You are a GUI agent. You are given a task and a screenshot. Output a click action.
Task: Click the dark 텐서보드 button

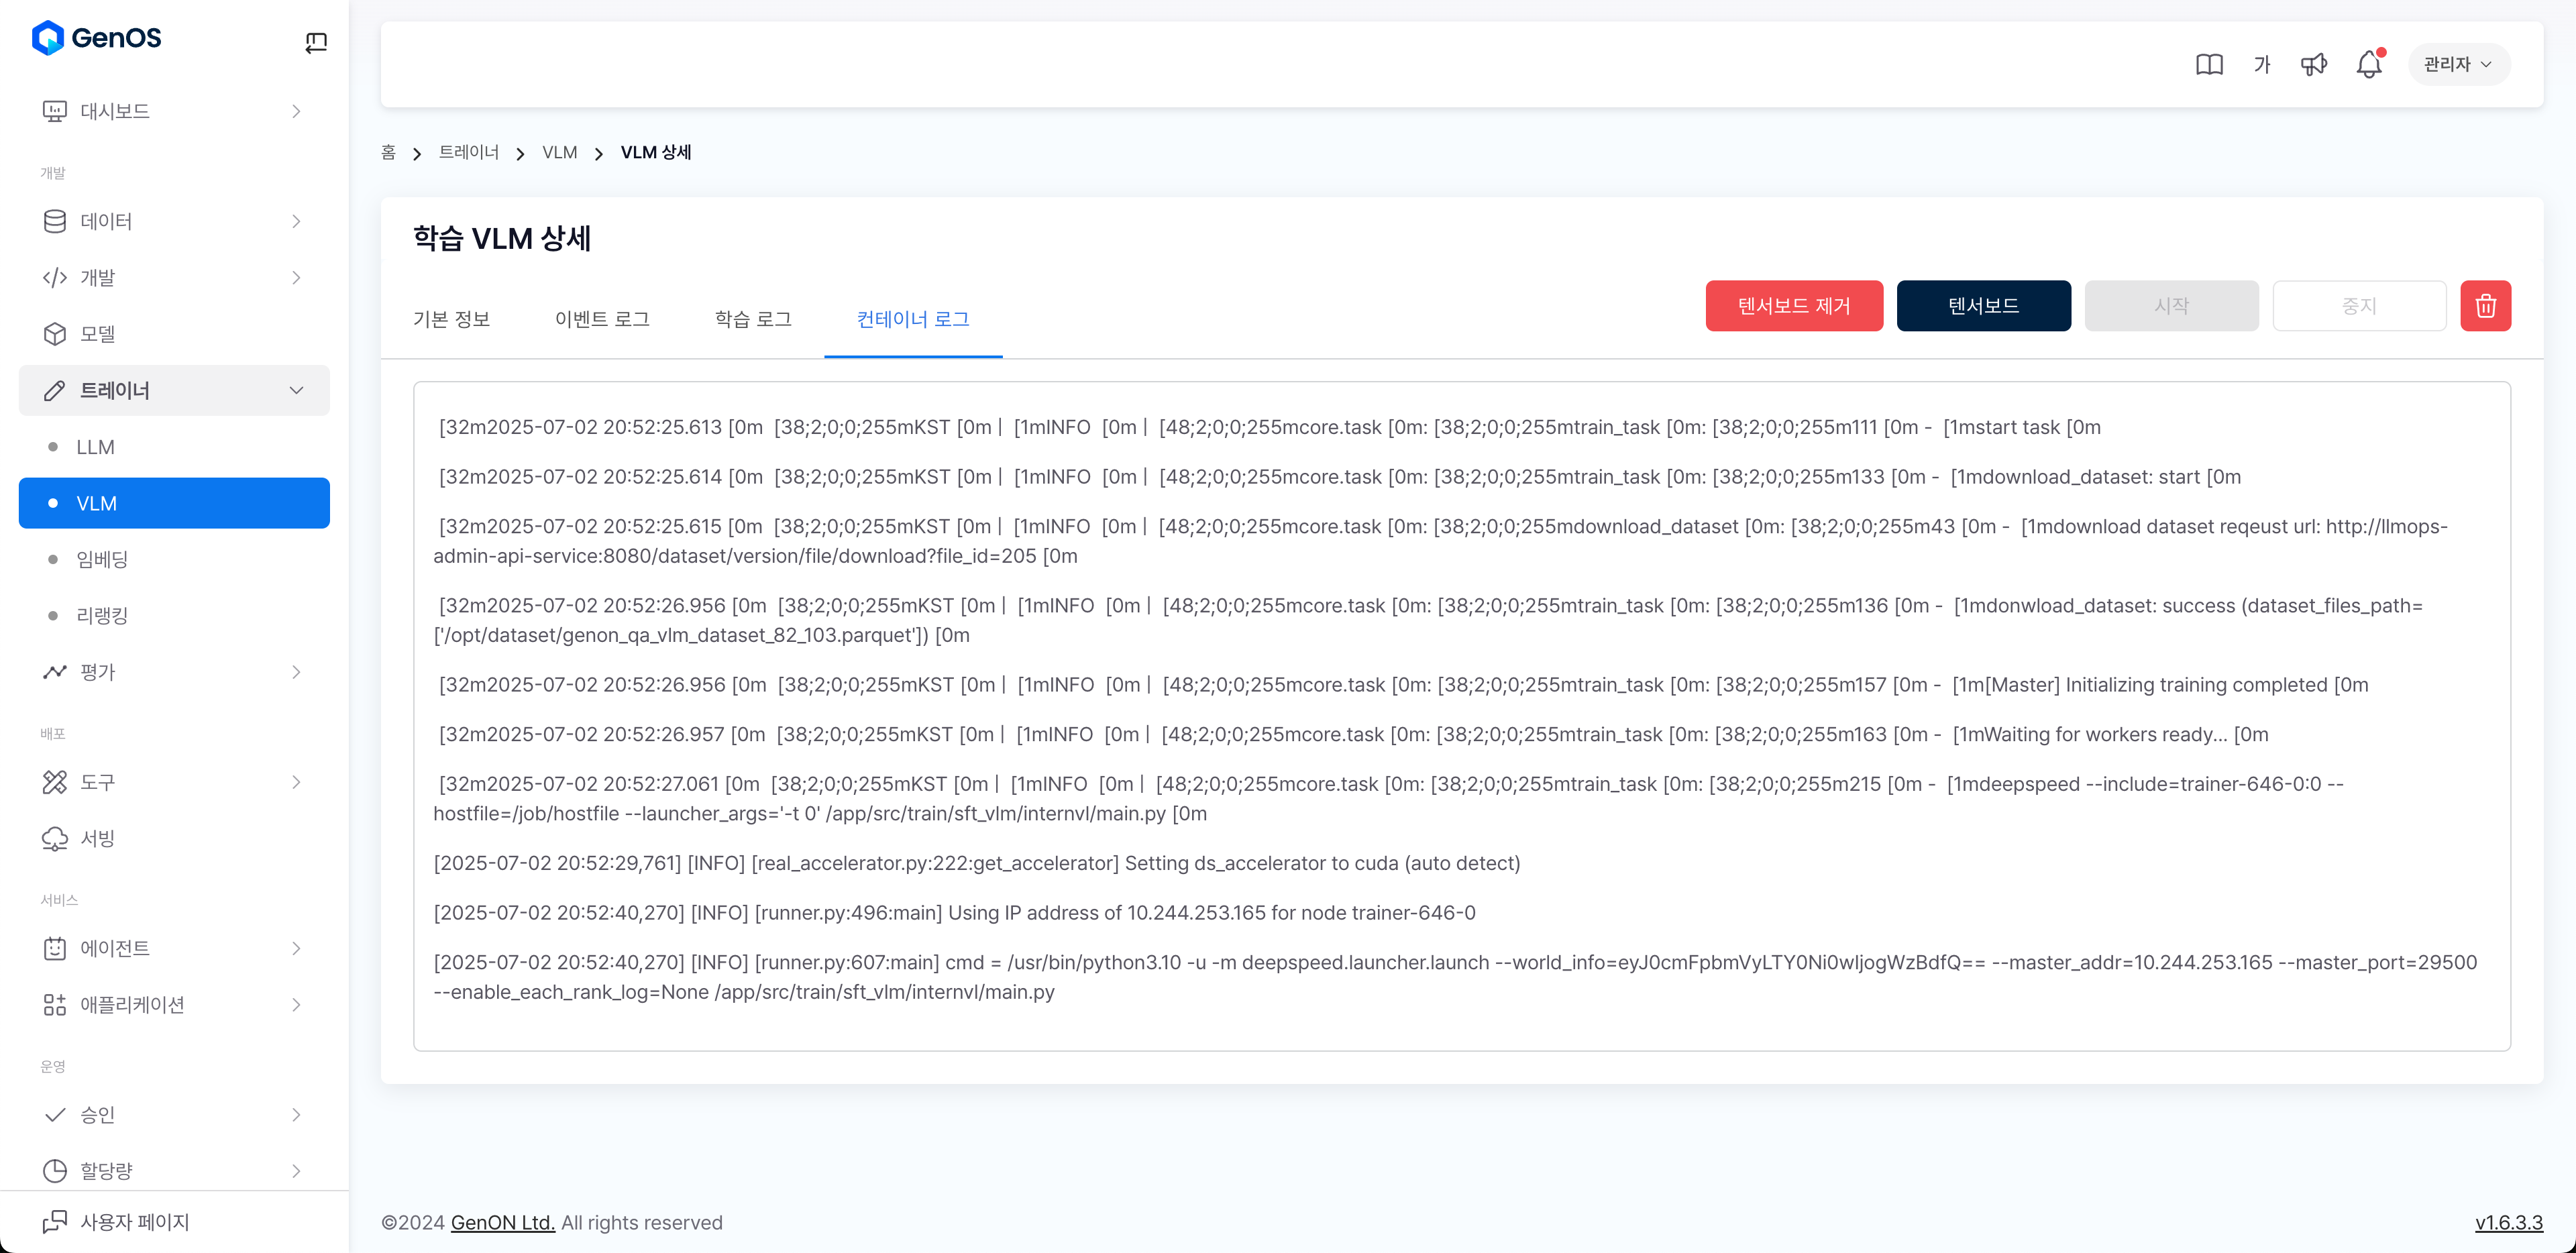1982,306
